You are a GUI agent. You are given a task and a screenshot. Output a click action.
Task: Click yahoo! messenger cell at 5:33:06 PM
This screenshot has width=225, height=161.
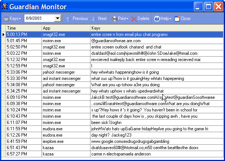tap(66, 72)
